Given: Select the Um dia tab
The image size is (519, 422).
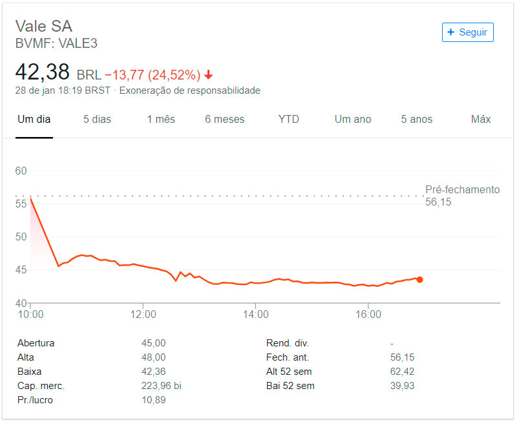Looking at the screenshot, I should tap(34, 119).
